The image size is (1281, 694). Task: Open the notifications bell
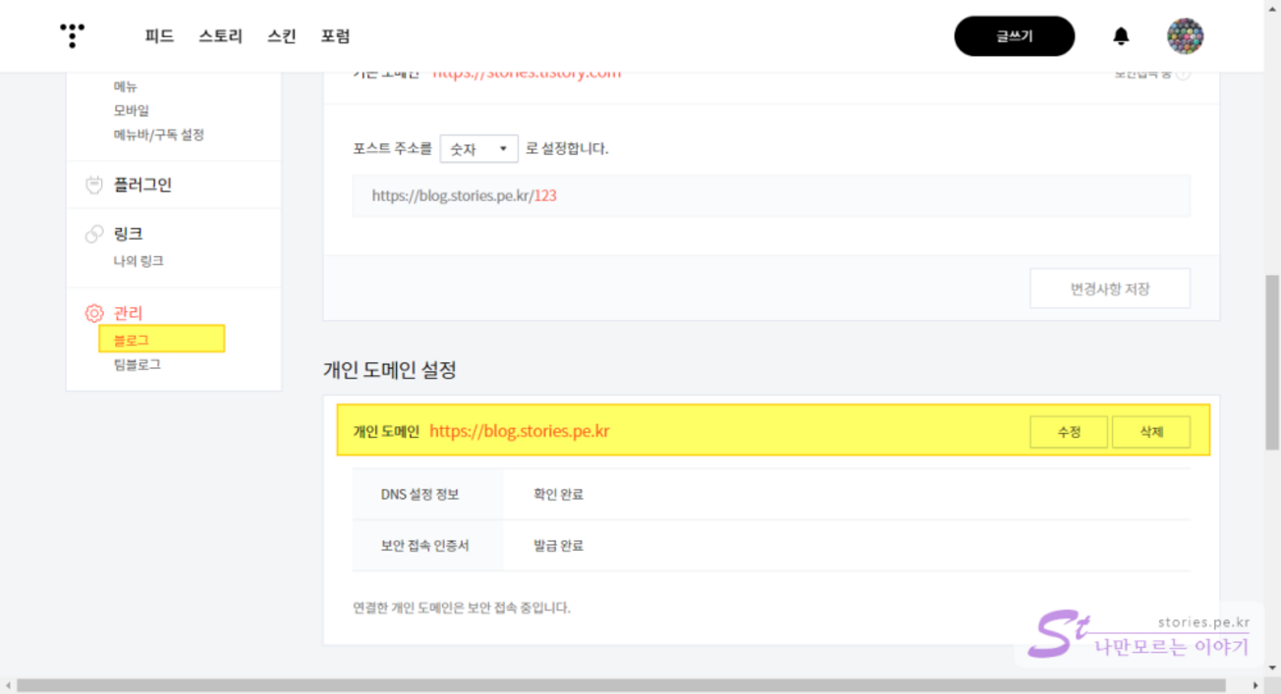pos(1121,36)
